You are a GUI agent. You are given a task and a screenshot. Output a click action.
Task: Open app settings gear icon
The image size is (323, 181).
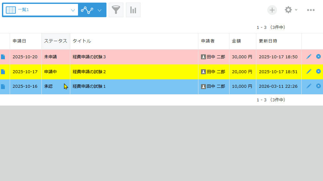[x=288, y=10]
